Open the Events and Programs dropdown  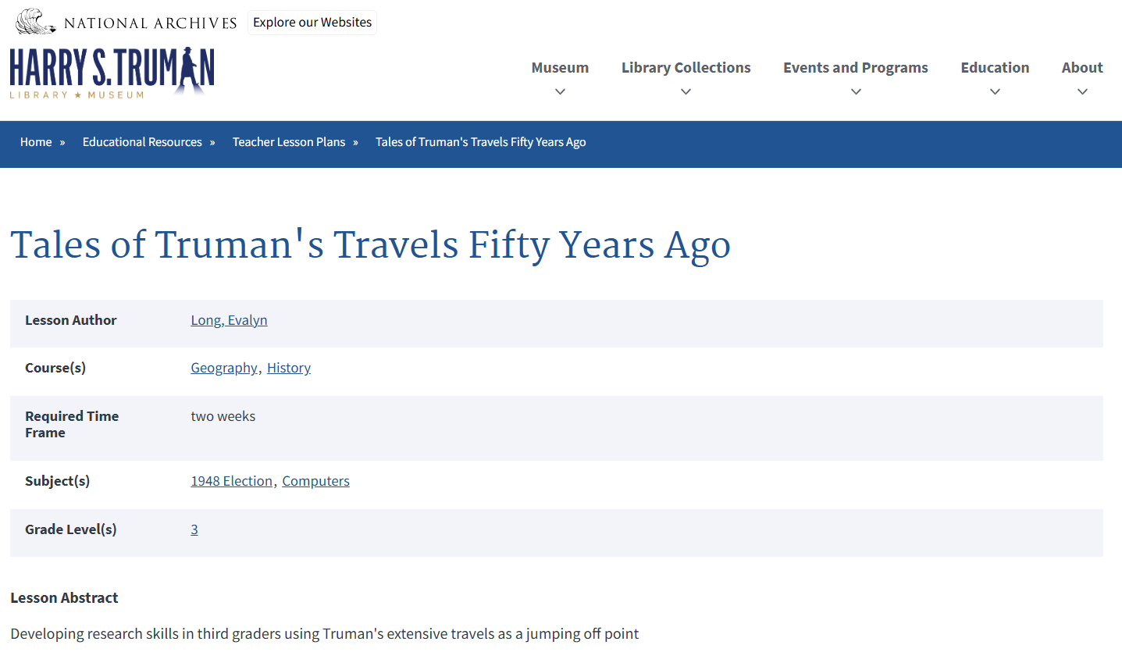(855, 91)
